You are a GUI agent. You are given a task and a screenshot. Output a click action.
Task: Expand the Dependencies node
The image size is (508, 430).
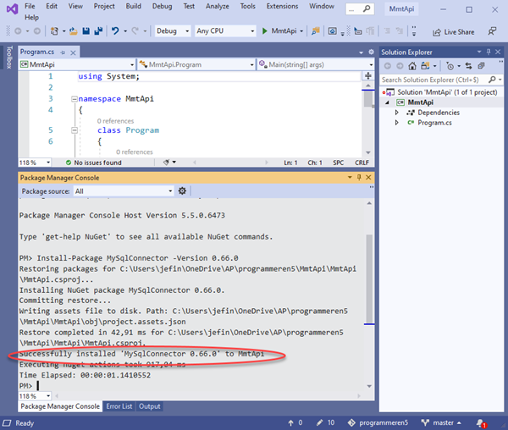[397, 113]
